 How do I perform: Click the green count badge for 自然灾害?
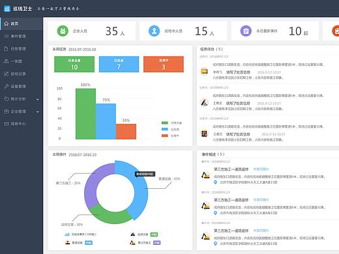(154, 234)
